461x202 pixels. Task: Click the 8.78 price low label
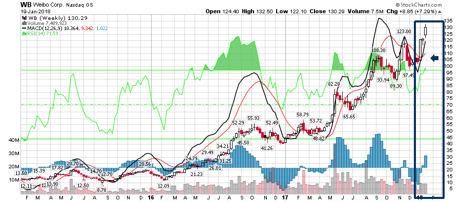pyautogui.click(x=101, y=190)
